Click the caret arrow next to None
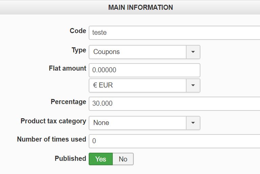The width and height of the screenshot is (260, 174). click(x=193, y=123)
